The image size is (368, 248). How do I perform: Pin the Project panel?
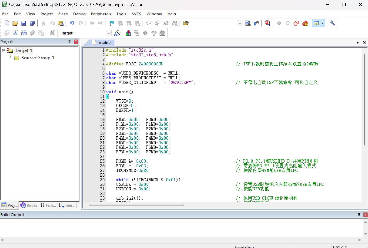69,42
